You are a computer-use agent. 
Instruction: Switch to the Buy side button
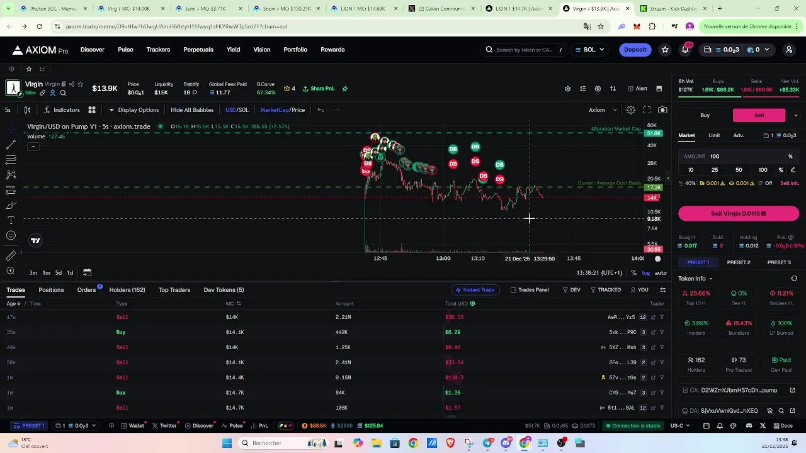point(705,115)
